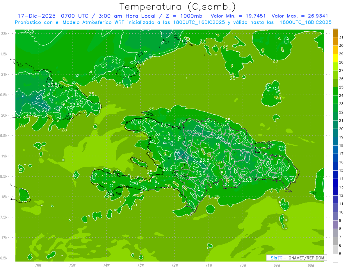349x269 pixels.
Task: Click the longitude axis label "75W"
Action: click(72, 265)
